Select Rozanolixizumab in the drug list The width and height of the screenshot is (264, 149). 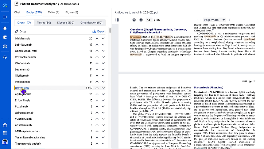[25, 57]
